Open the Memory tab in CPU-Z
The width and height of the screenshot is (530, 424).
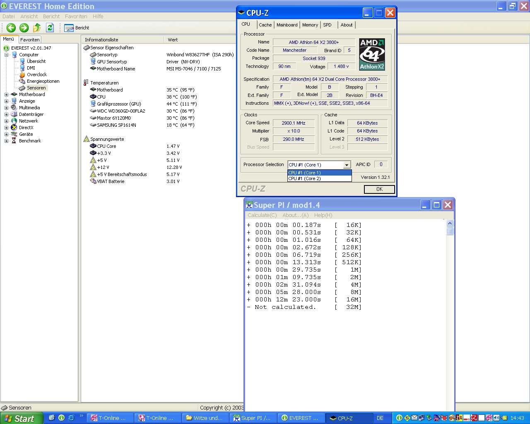point(310,25)
